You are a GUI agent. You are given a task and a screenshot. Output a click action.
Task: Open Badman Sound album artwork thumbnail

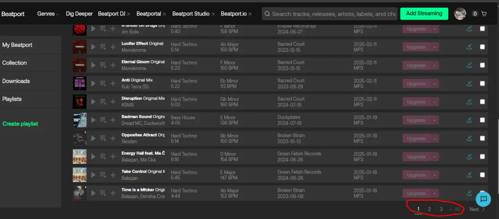pos(80,120)
